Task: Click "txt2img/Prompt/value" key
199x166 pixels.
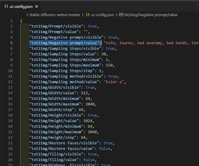Action: click(54, 32)
